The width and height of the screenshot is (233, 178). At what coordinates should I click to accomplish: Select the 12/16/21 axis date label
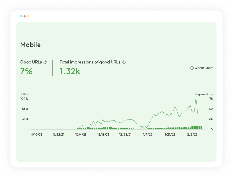tap(103, 135)
